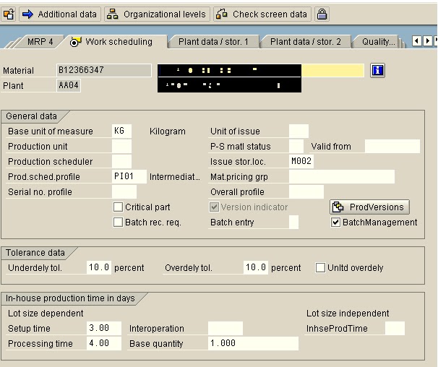Open Plant data / stor. 1 tab
438x367 pixels.
[x=213, y=42]
